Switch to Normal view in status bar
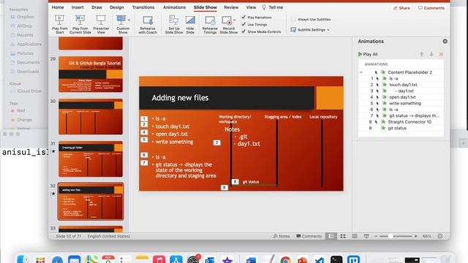This screenshot has height=263, width=468. tap(331, 236)
